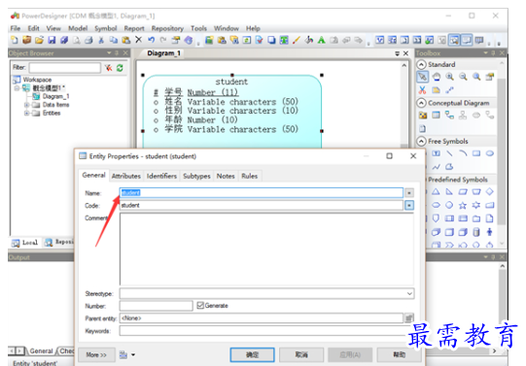Collapse the Standard toolbox section
Image resolution: width=526 pixels, height=366 pixels.
coord(421,64)
